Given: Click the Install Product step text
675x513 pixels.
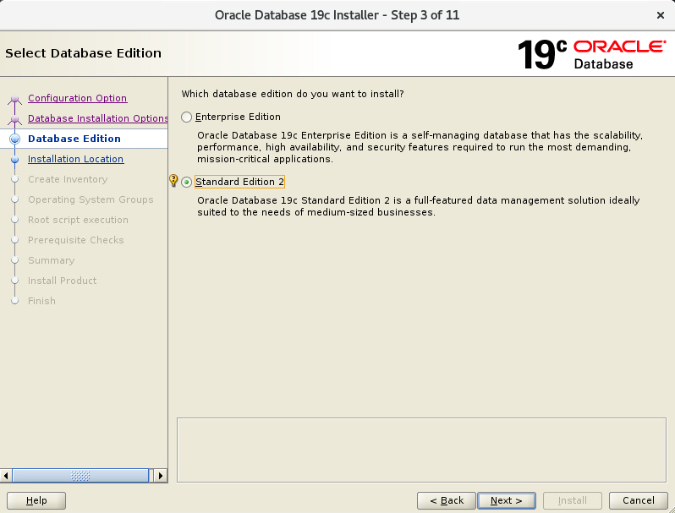Looking at the screenshot, I should [62, 281].
